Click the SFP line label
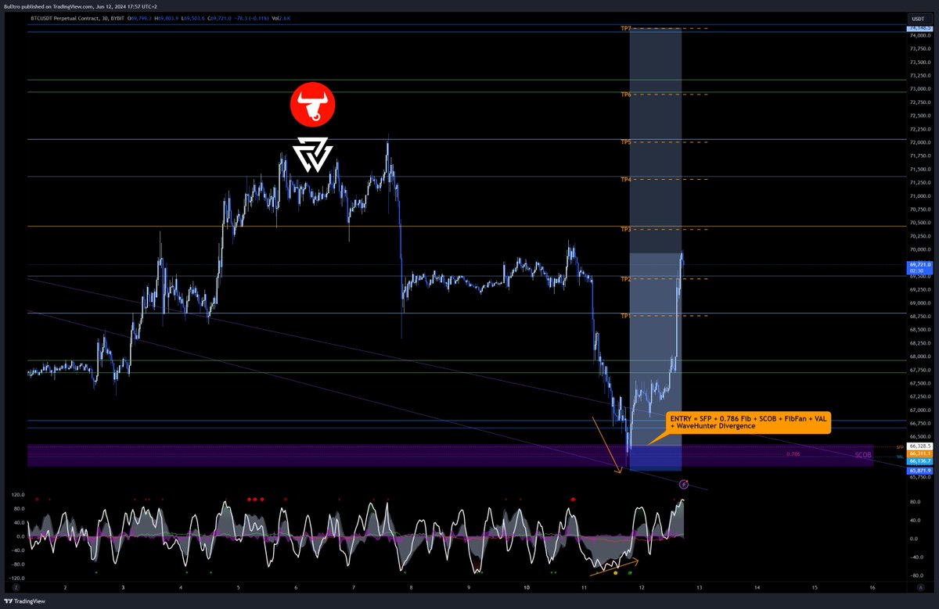The width and height of the screenshot is (939, 609). [901, 446]
